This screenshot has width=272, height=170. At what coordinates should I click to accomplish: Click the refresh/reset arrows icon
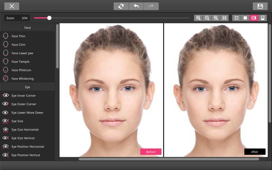point(121,6)
